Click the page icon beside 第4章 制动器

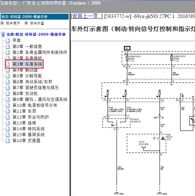[x=8, y=70]
